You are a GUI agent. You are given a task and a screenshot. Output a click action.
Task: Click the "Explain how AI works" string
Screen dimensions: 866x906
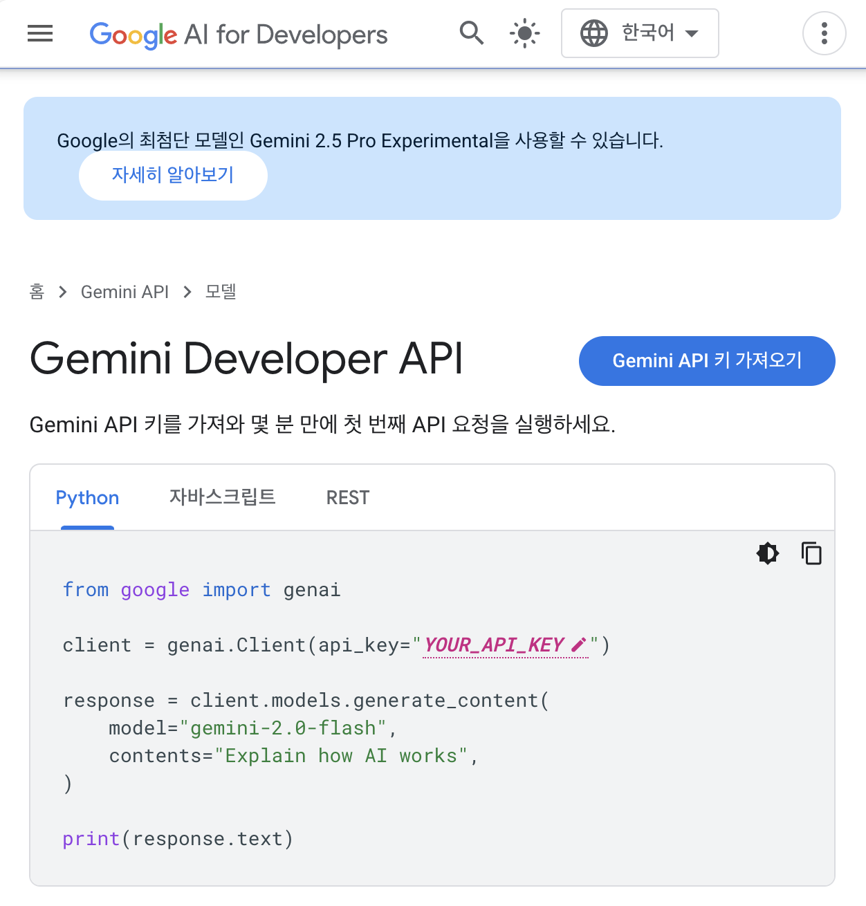[341, 756]
